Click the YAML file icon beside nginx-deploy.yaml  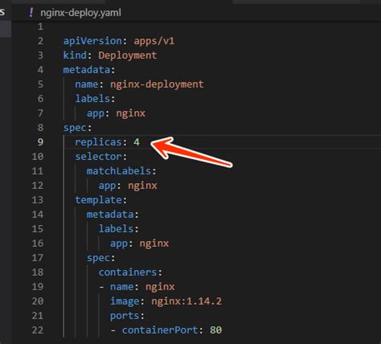pyautogui.click(x=31, y=12)
